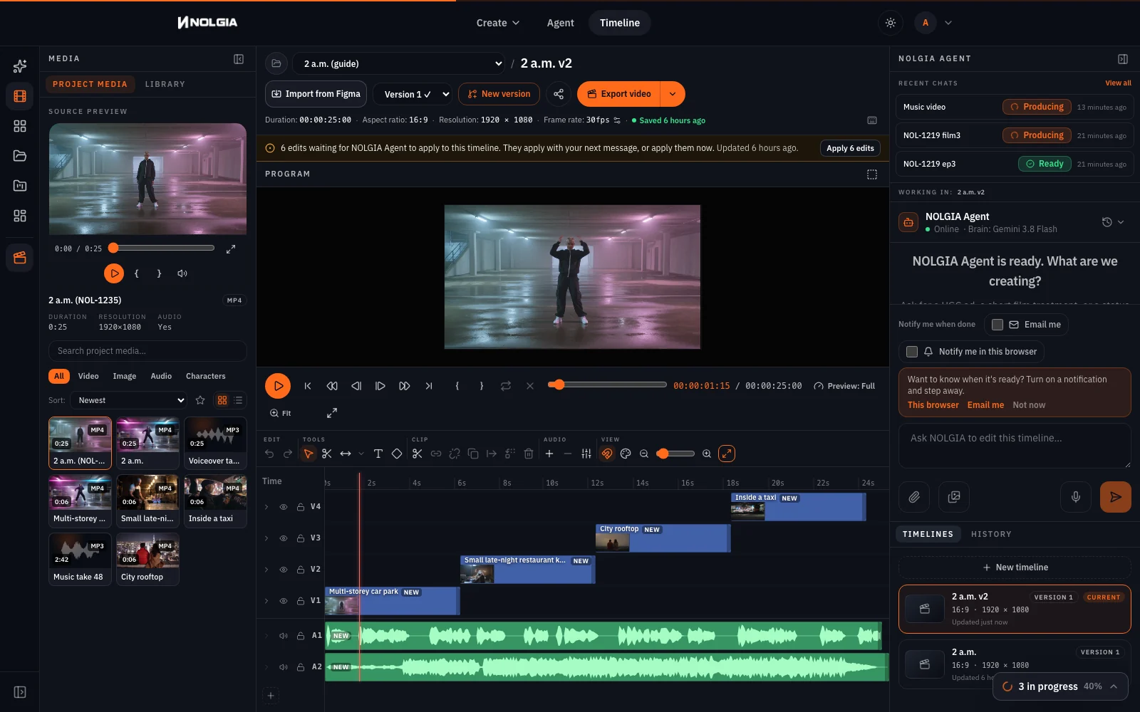
Task: Expand source preview to fullscreen
Action: (231, 249)
